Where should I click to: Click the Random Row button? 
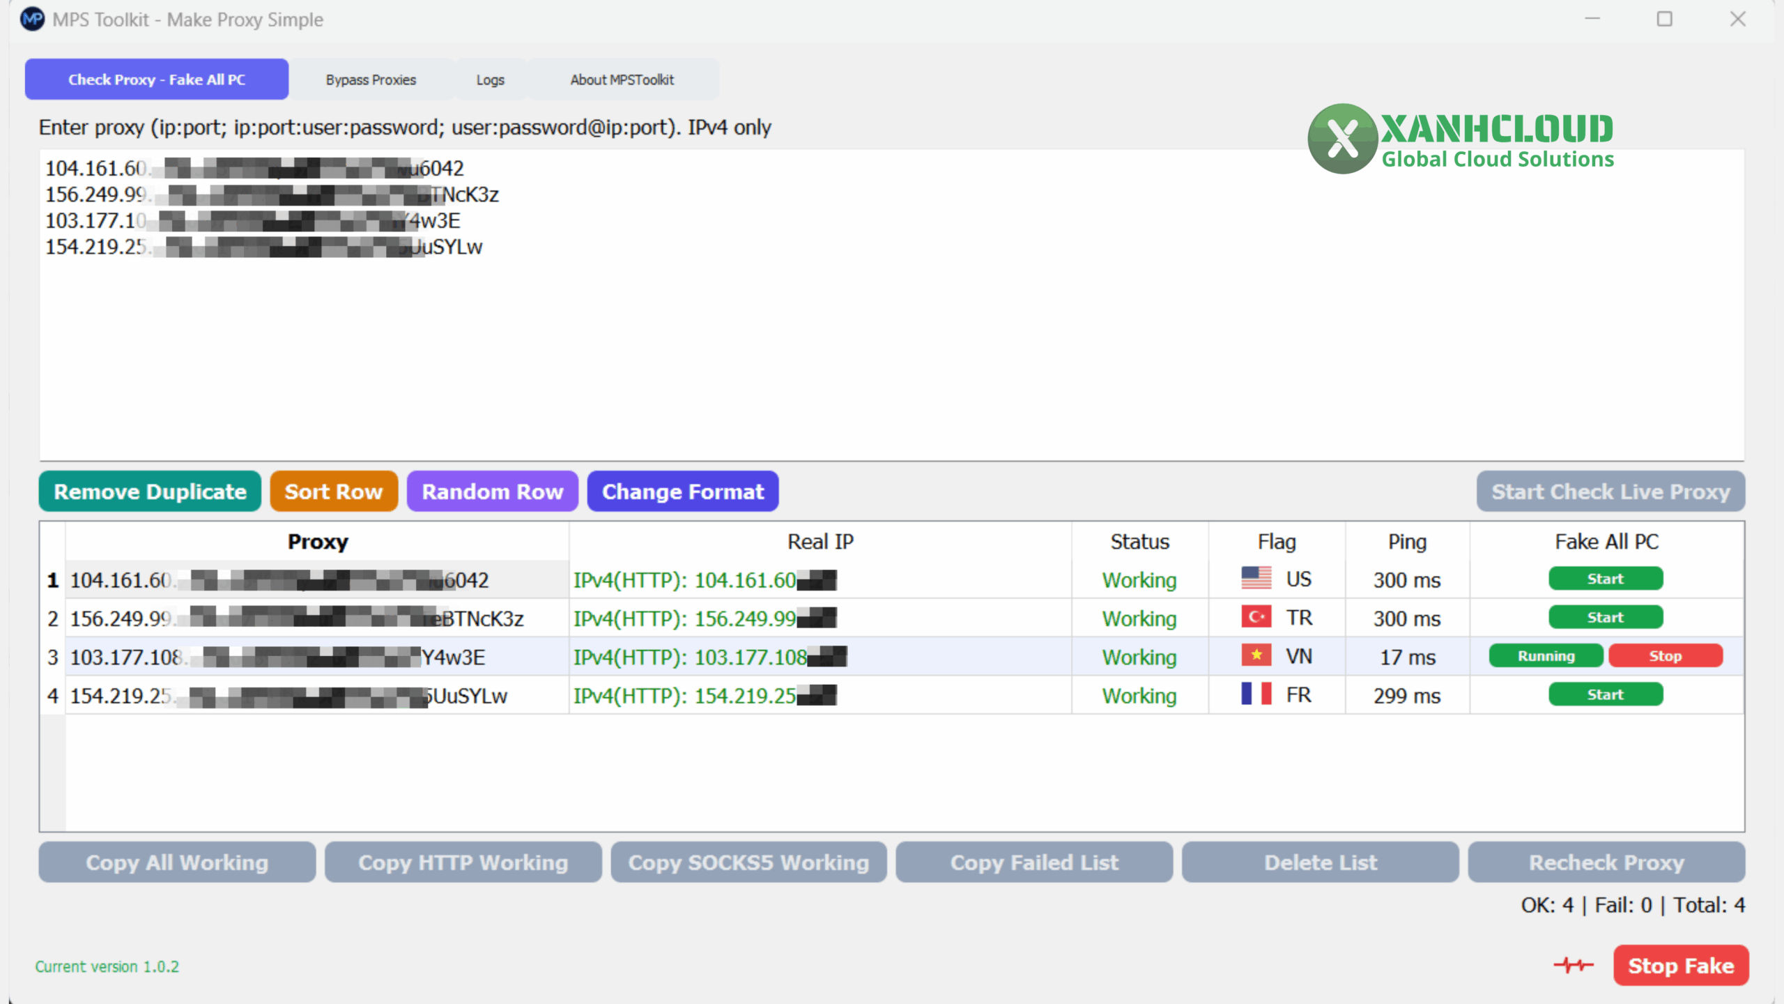coord(492,492)
